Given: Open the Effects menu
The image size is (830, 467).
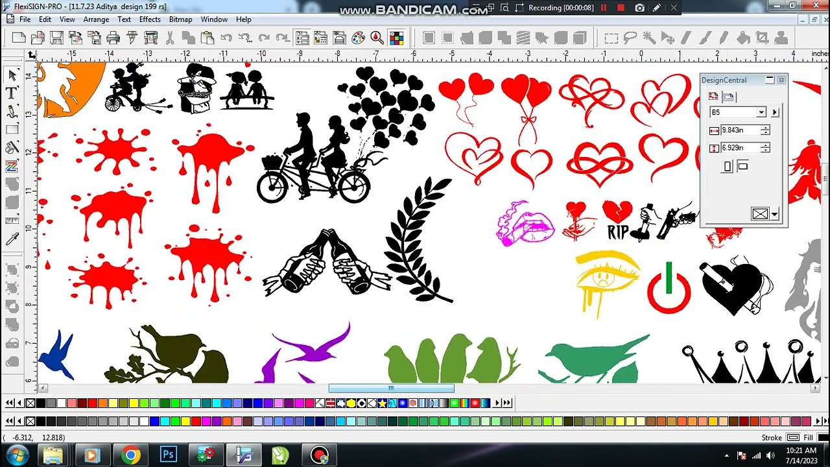Looking at the screenshot, I should point(150,19).
